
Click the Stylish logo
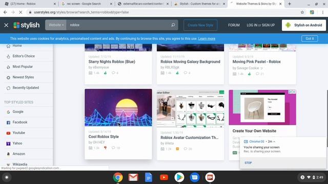tap(26, 25)
